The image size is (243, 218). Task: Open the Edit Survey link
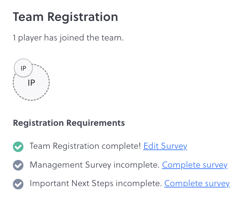pos(165,146)
